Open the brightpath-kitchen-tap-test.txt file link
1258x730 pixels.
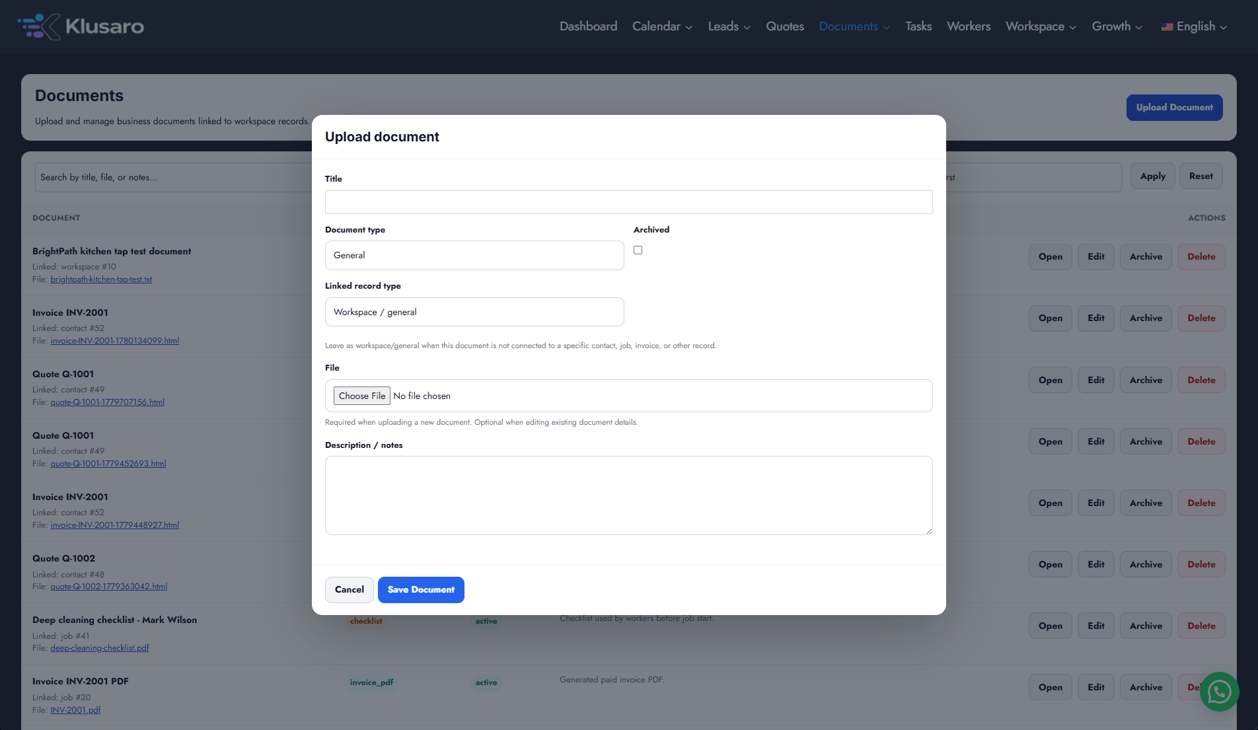click(x=101, y=279)
